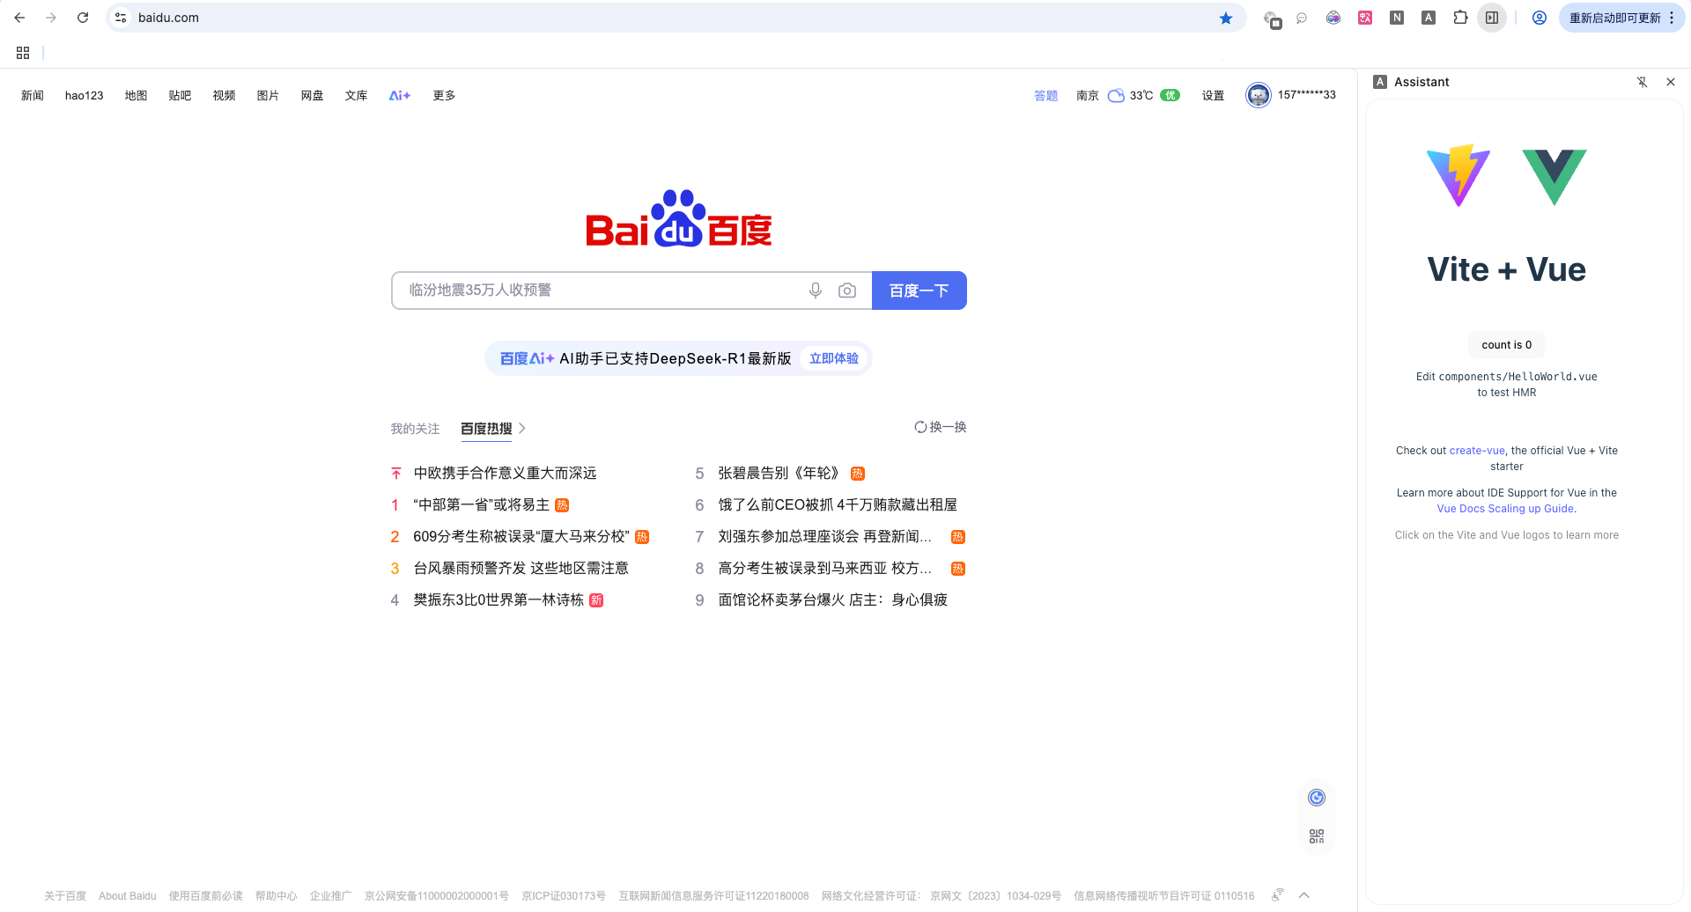Click the Vue logo in Assistant panel

coord(1554,177)
